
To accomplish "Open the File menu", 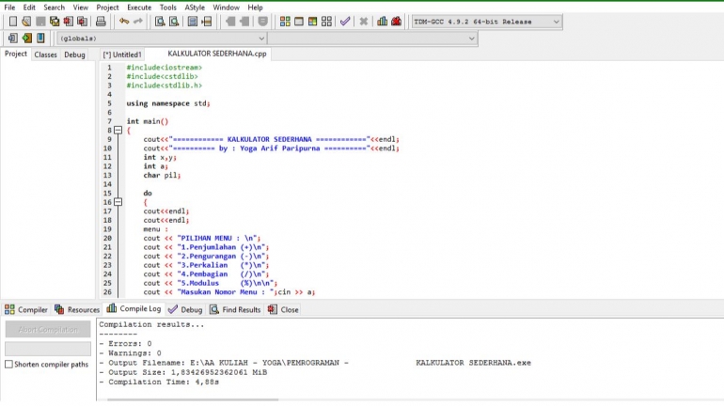I will [9, 8].
